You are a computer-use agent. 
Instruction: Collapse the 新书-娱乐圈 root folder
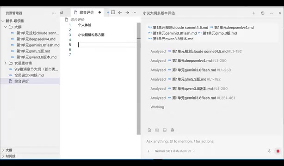tap(3, 21)
